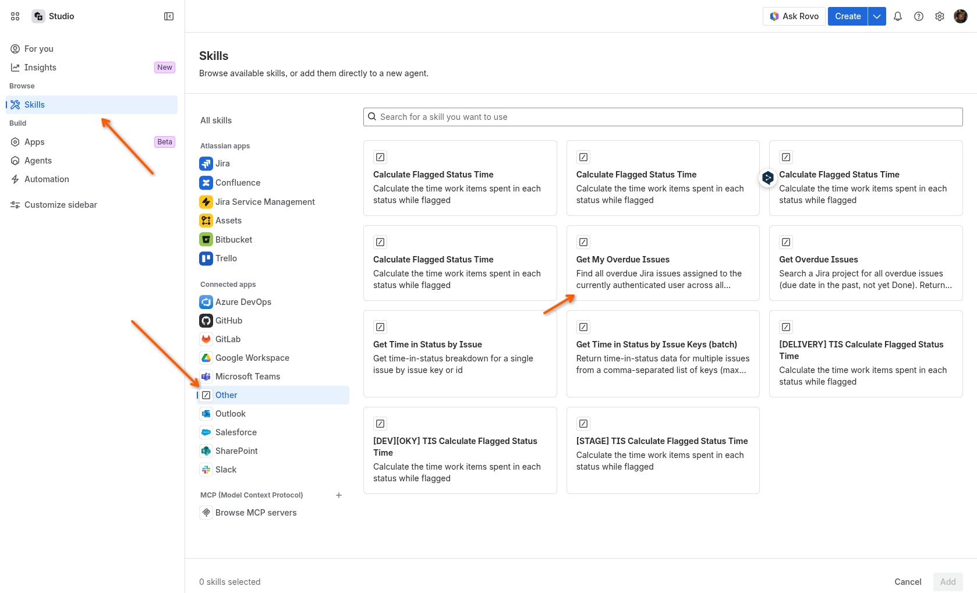Open the help question mark icon

tap(919, 16)
